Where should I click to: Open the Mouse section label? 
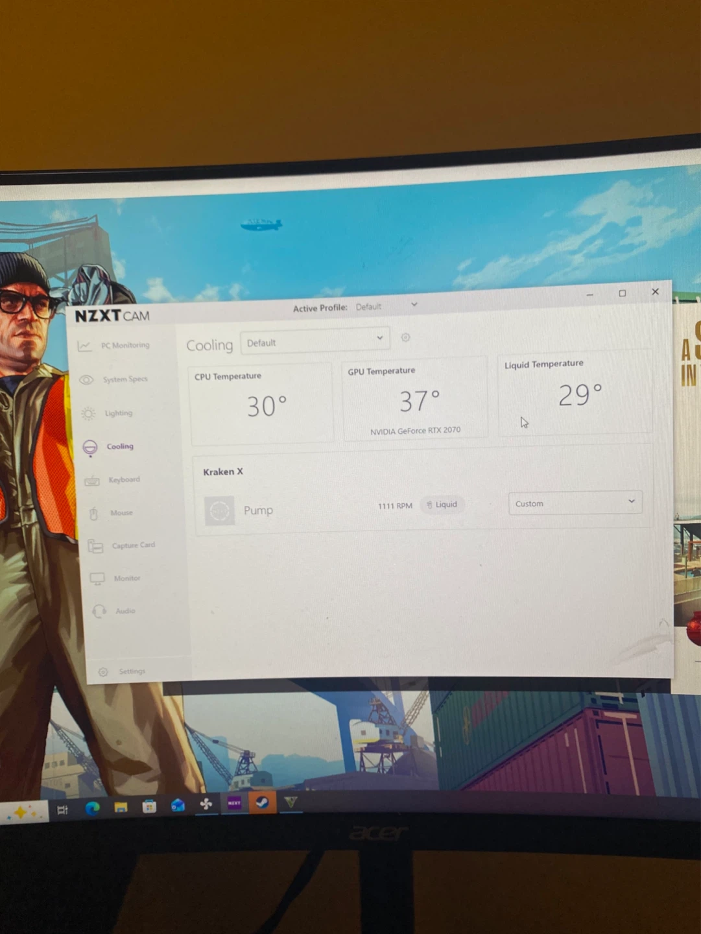pyautogui.click(x=121, y=512)
